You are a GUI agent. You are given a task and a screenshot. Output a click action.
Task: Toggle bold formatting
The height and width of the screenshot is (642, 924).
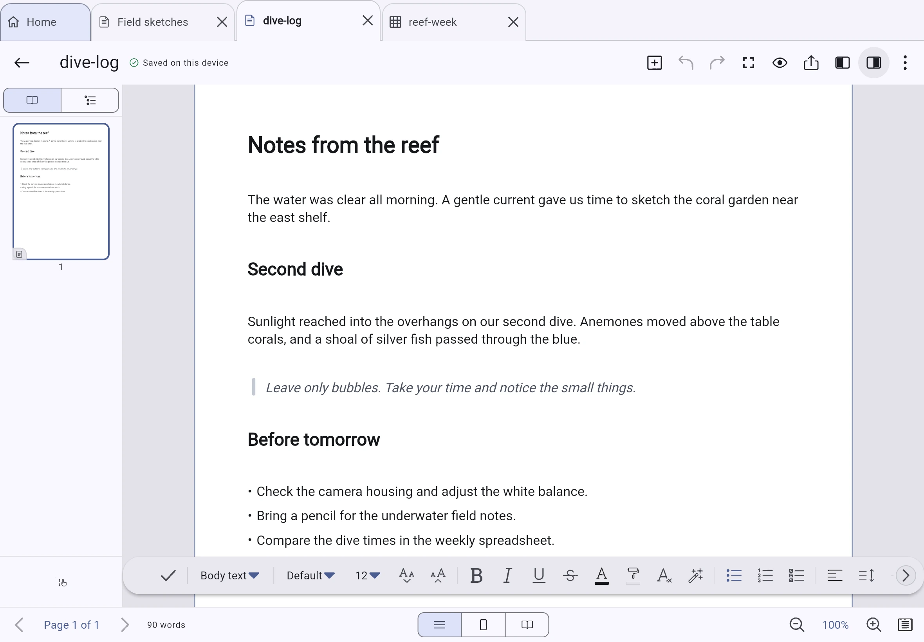pos(476,575)
